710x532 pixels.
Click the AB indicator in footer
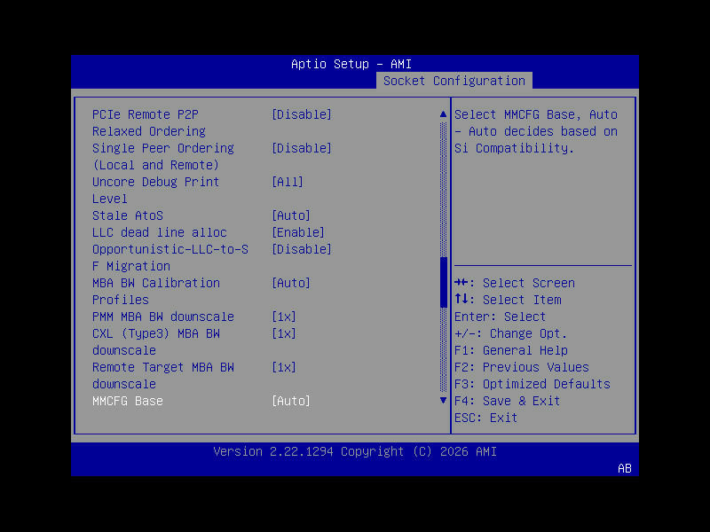[625, 469]
